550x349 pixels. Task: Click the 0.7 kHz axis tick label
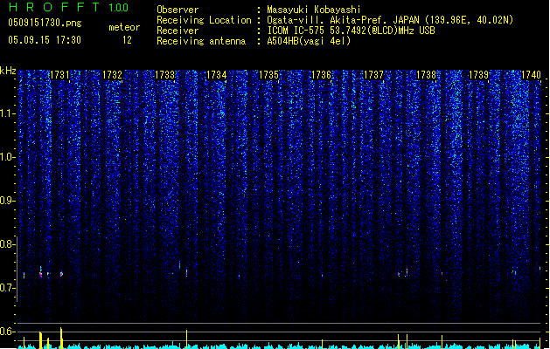coord(7,288)
